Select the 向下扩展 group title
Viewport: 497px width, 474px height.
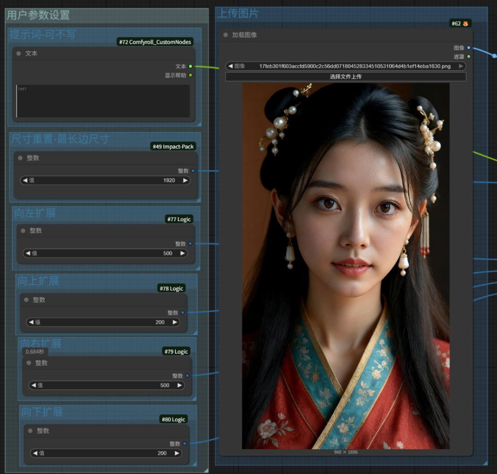pos(42,412)
